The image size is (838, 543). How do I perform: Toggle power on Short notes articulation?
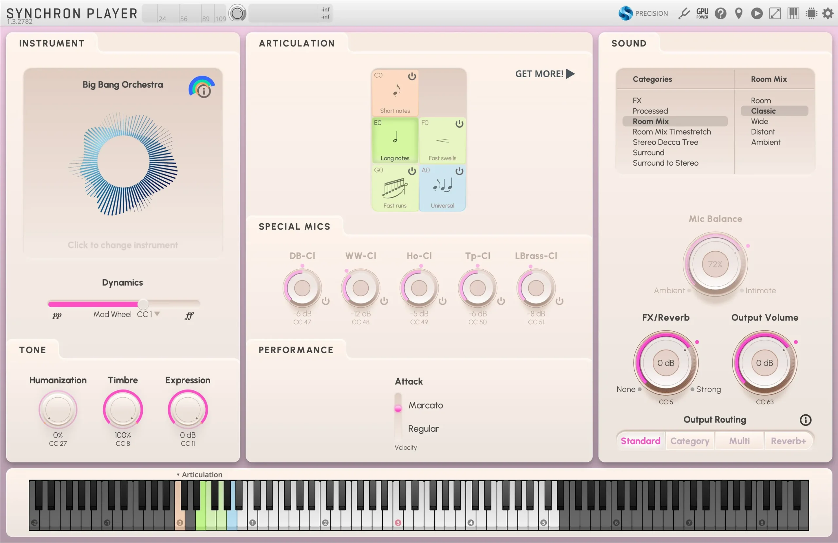[x=411, y=76]
